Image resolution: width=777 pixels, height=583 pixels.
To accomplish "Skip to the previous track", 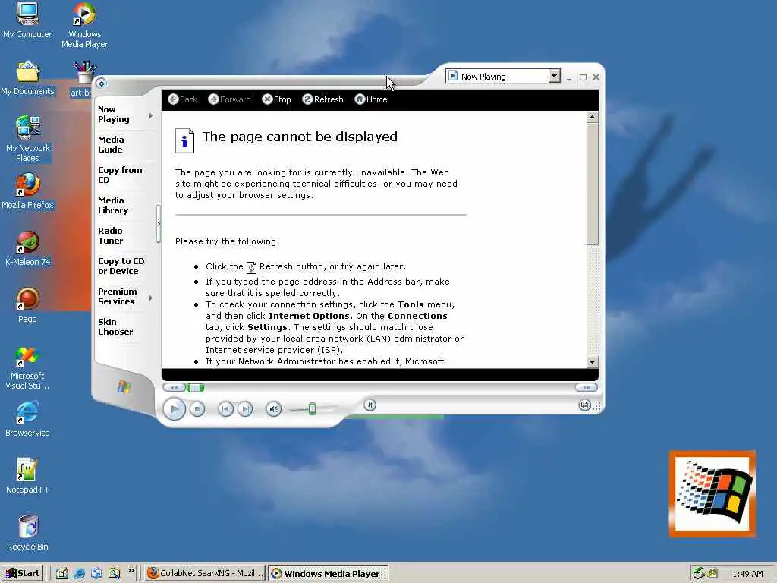I will click(x=225, y=409).
